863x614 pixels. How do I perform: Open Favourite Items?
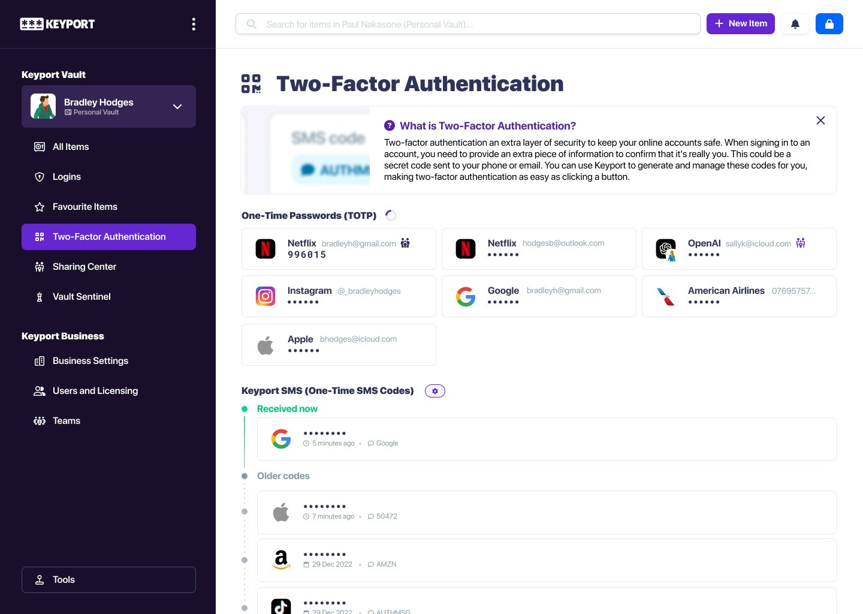tap(108, 207)
